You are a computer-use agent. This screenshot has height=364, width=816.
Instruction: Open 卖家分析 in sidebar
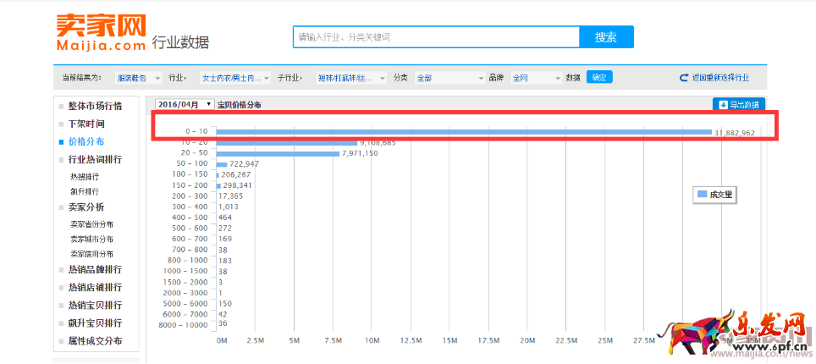[86, 207]
